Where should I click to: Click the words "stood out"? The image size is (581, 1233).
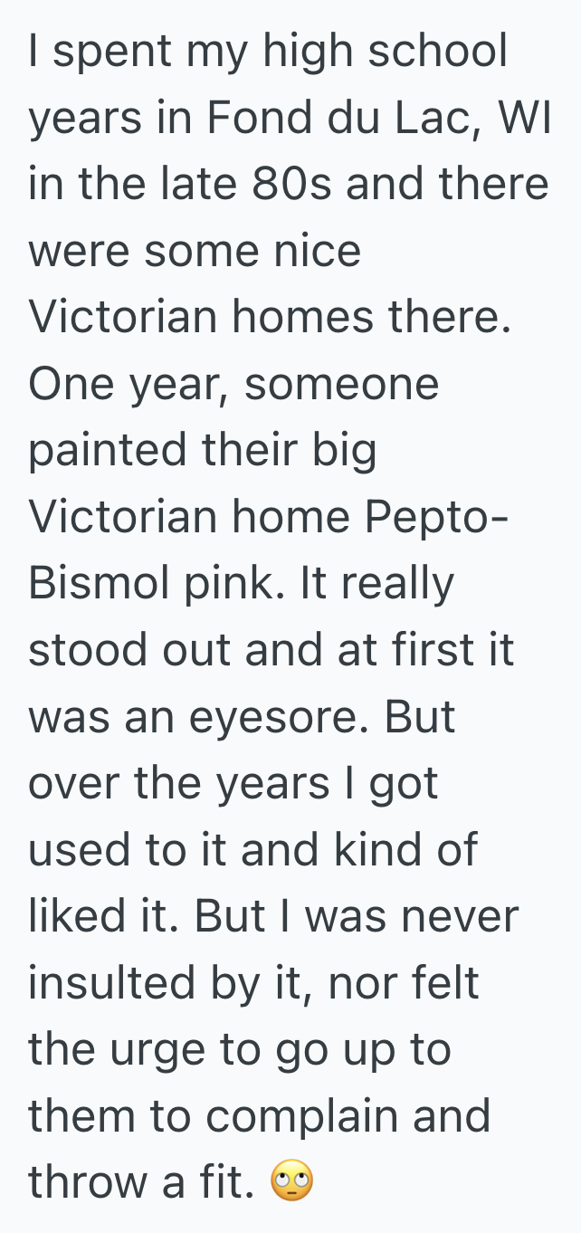pyautogui.click(x=151, y=650)
